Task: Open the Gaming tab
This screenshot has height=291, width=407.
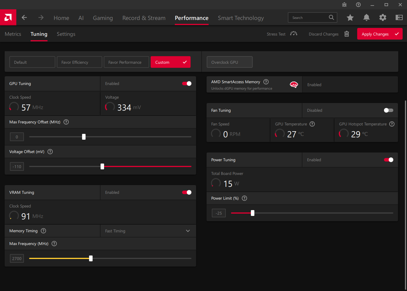Action: [103, 18]
